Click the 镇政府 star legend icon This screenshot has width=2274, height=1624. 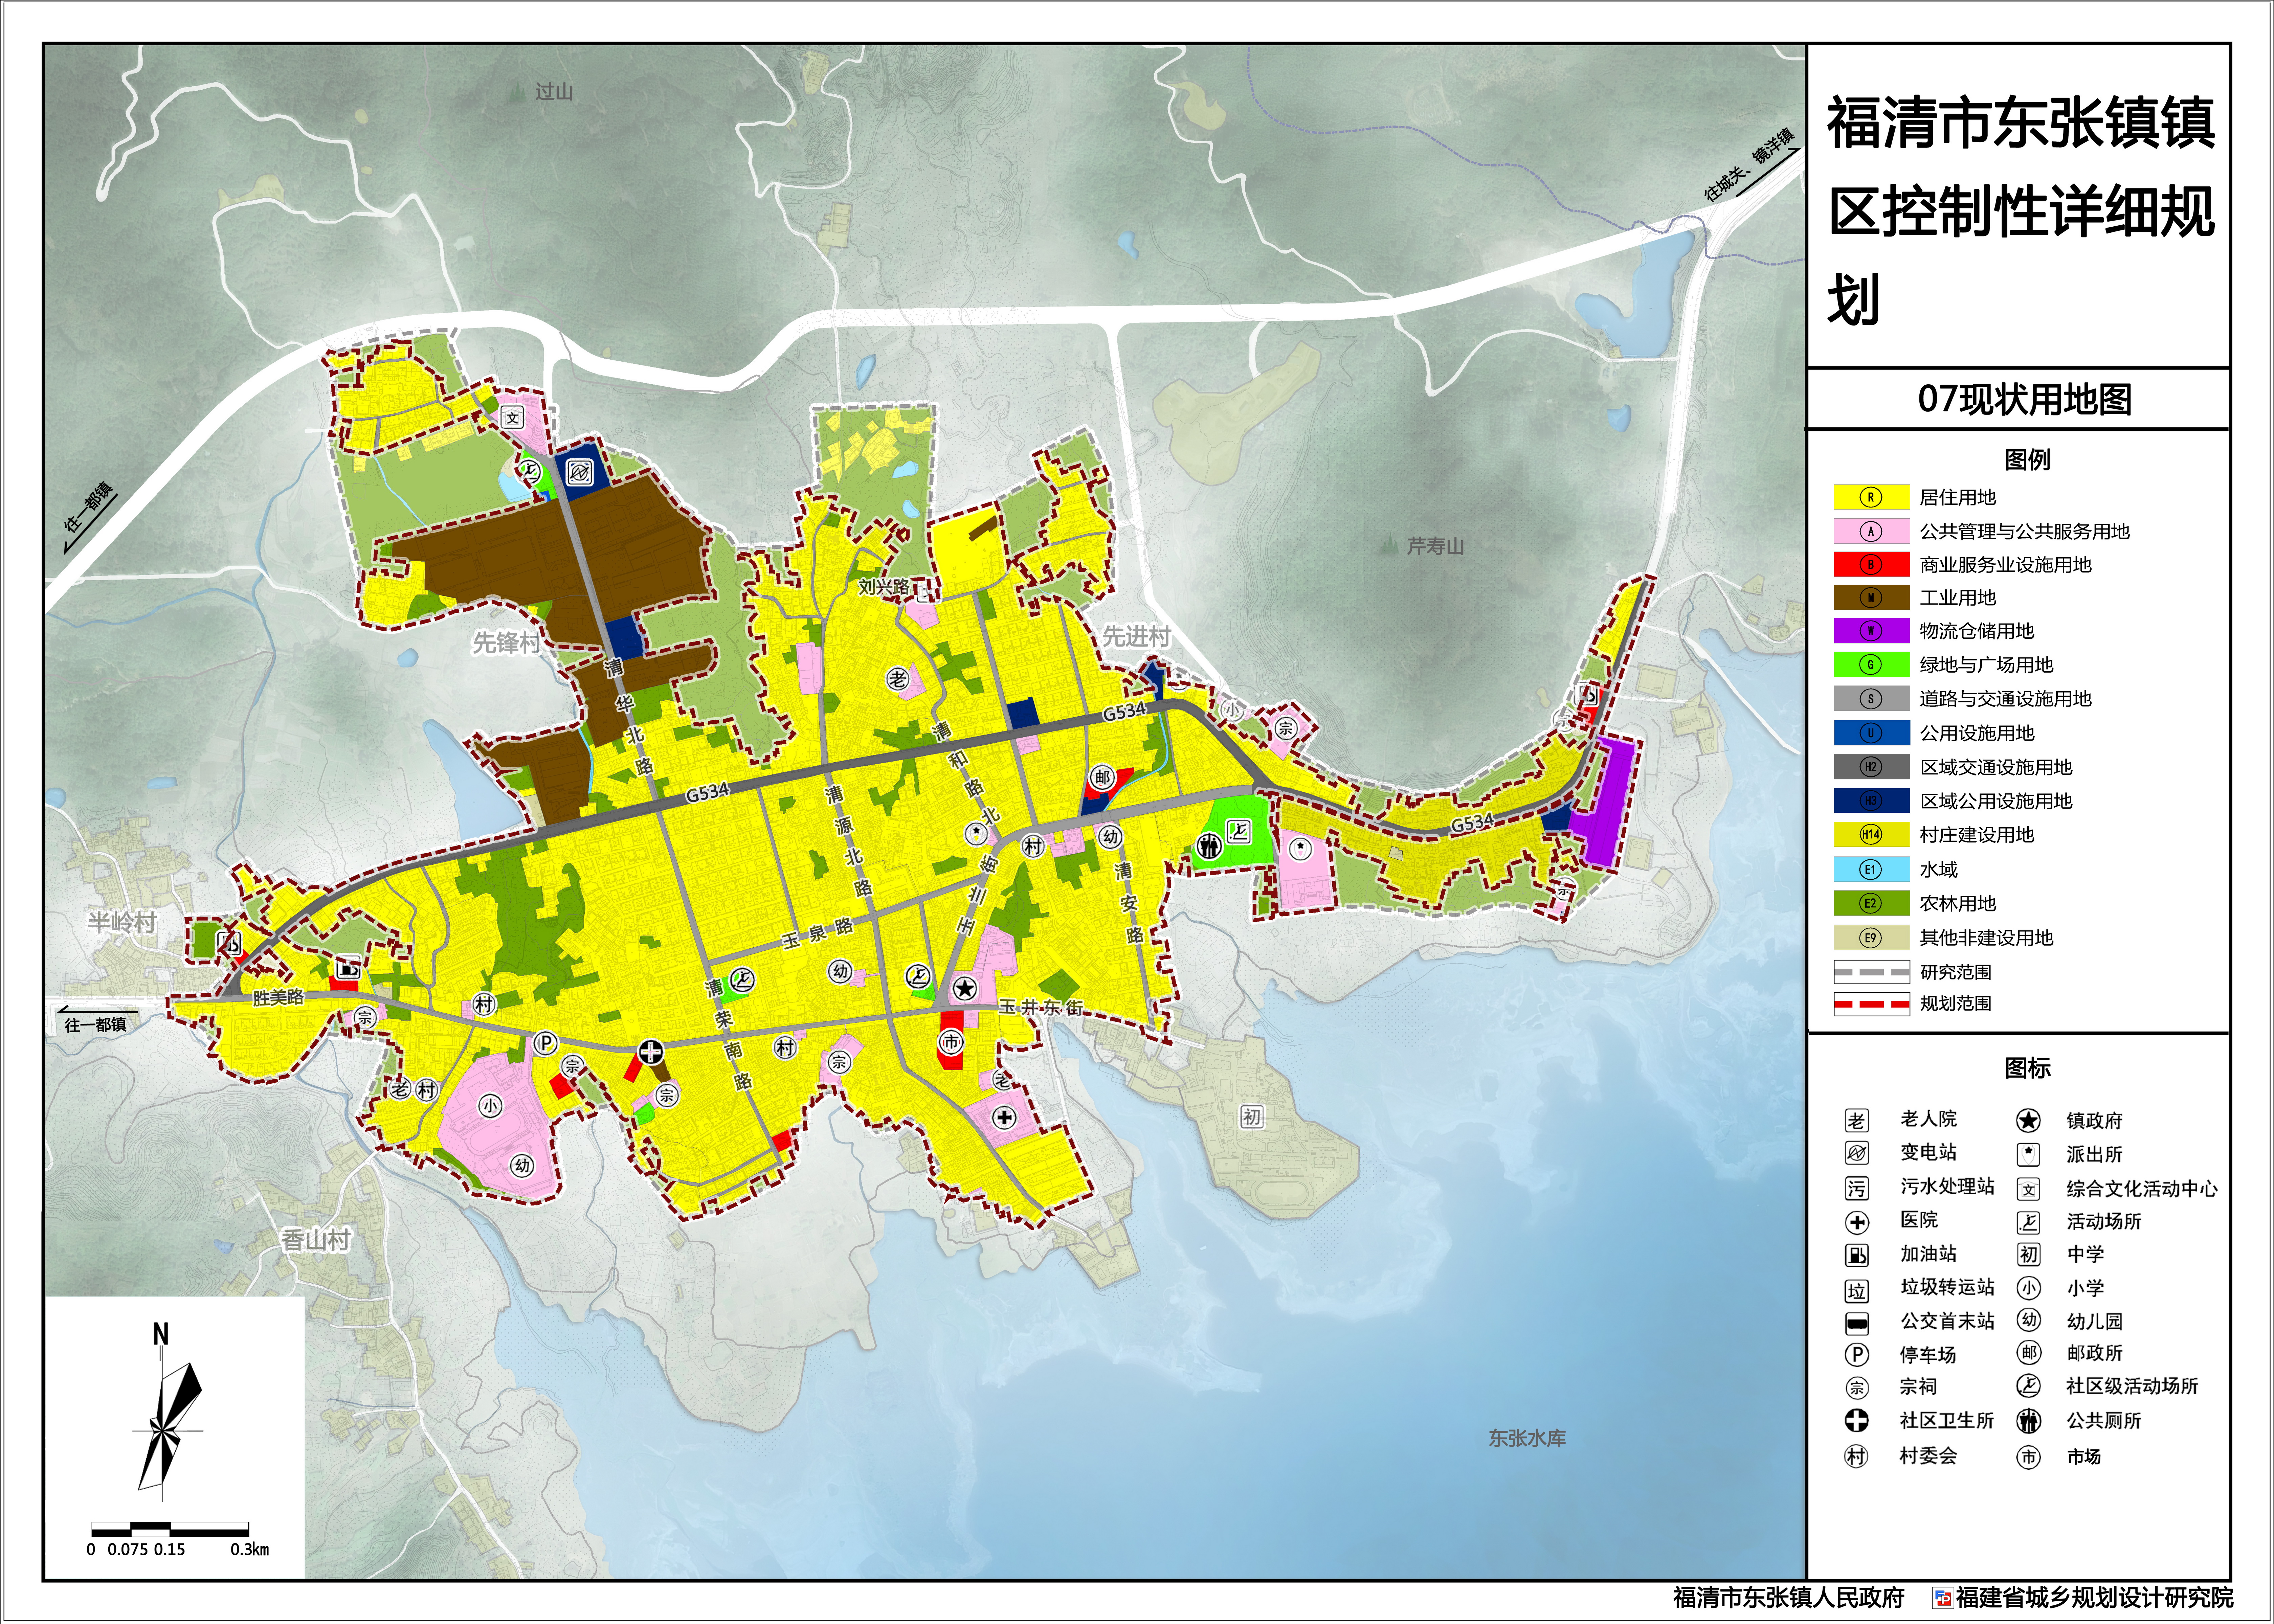(2028, 1121)
